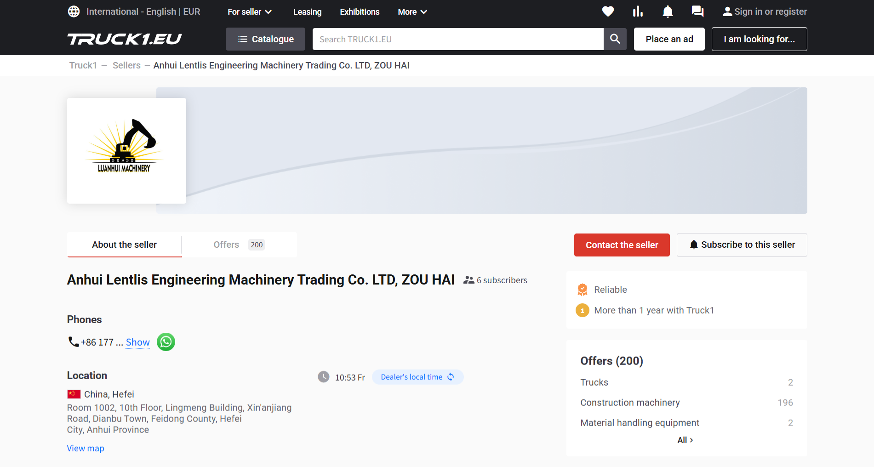Click the Truck1 breadcrumb link
Image resolution: width=874 pixels, height=467 pixels.
[x=83, y=65]
